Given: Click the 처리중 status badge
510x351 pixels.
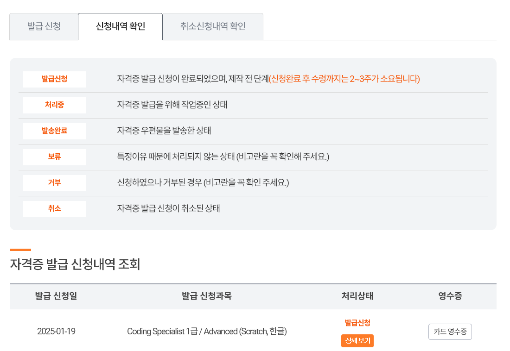Looking at the screenshot, I should [54, 105].
